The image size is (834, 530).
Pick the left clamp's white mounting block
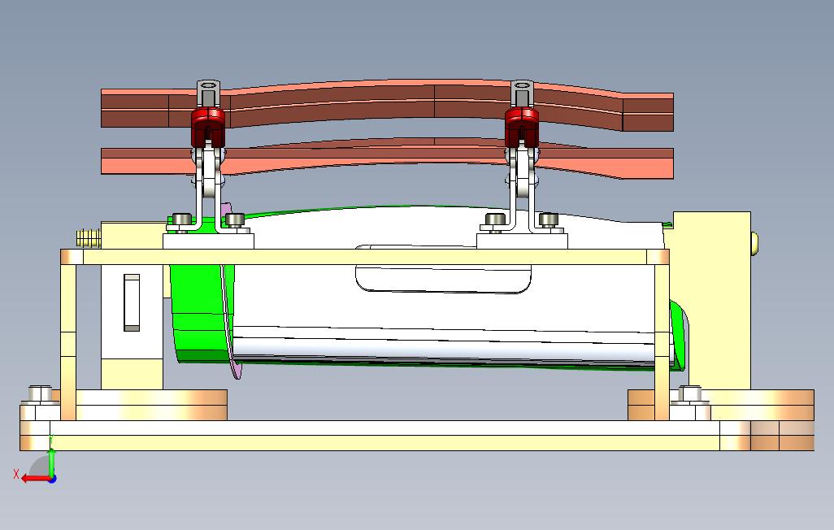[208, 241]
